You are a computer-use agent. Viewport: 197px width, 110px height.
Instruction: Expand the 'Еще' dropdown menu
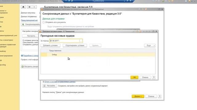[150, 46]
